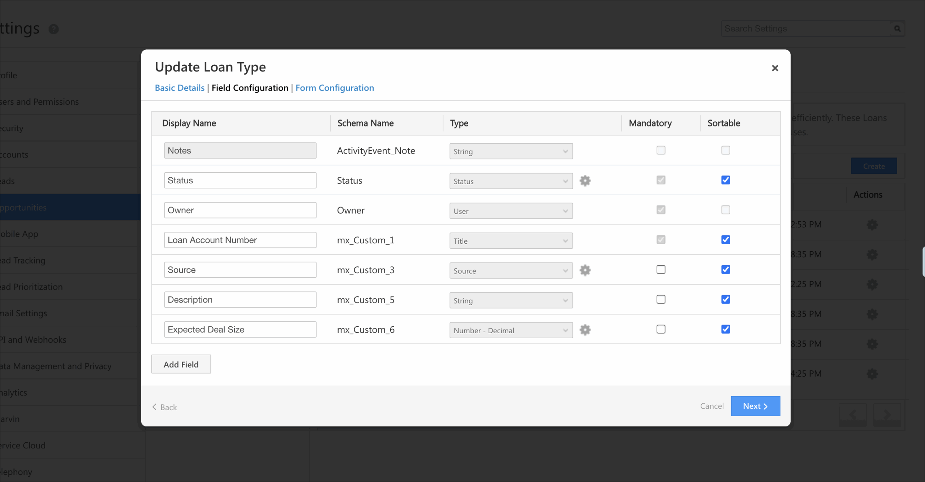Toggle Mandatory checkbox for Notes
Screen dimensions: 925x482
(661, 150)
